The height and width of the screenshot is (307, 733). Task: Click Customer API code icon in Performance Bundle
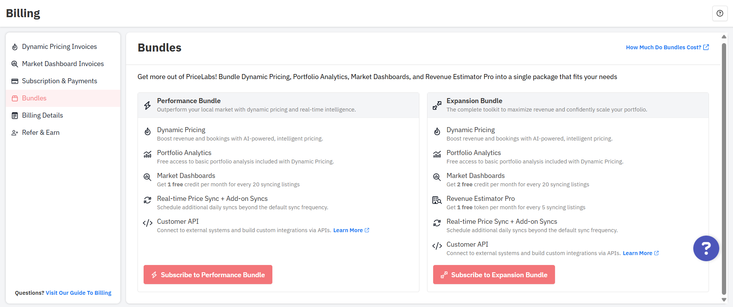(147, 223)
